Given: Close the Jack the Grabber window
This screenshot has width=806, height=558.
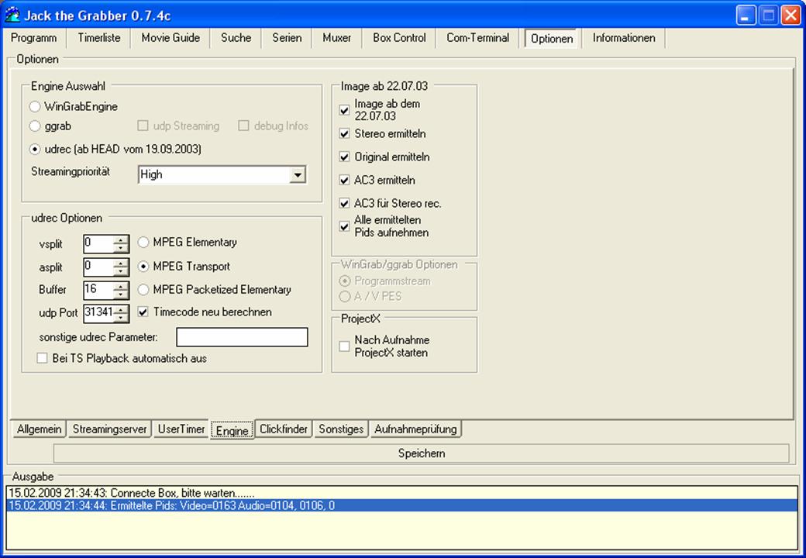Looking at the screenshot, I should 790,15.
